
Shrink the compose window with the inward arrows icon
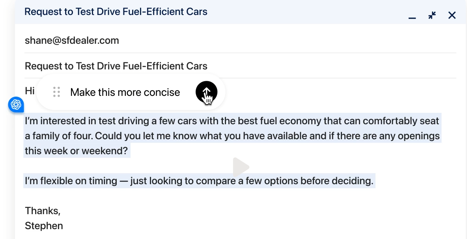click(x=432, y=15)
